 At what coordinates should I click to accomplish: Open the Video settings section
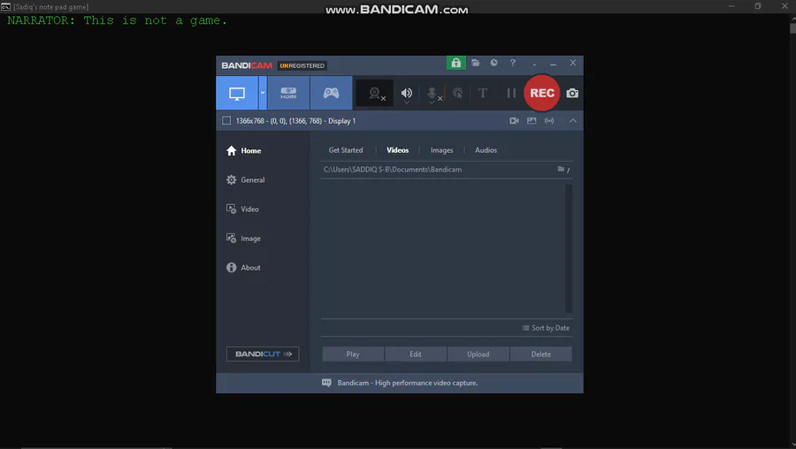click(242, 209)
